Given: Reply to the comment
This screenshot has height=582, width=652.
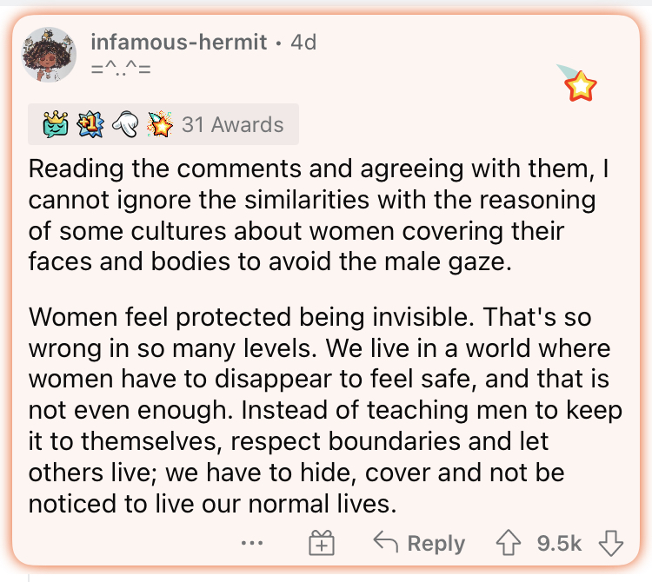Looking at the screenshot, I should pos(419,543).
